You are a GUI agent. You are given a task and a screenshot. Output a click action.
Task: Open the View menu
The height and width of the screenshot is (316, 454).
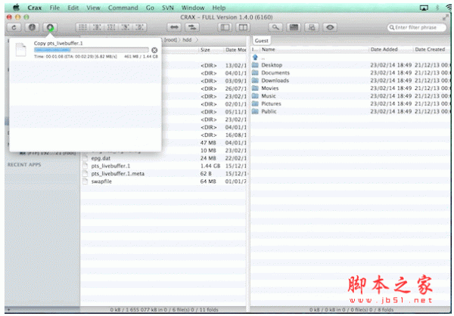[x=93, y=8]
